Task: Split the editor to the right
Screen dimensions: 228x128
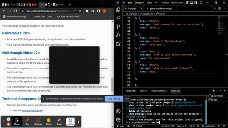Action: tap(219, 9)
